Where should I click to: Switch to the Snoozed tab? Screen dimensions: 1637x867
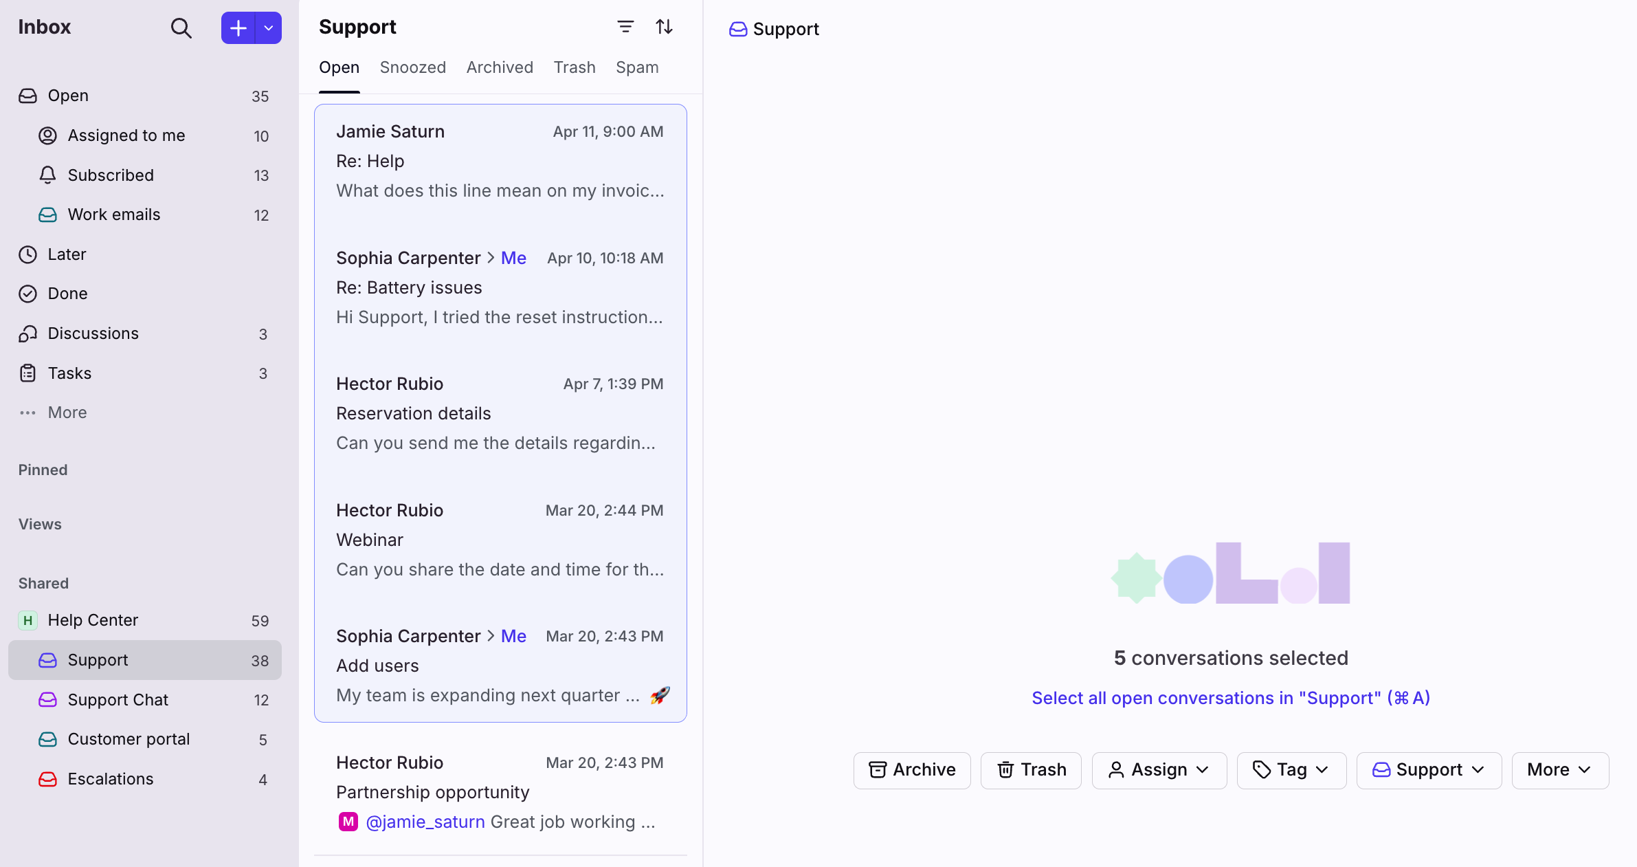[412, 67]
